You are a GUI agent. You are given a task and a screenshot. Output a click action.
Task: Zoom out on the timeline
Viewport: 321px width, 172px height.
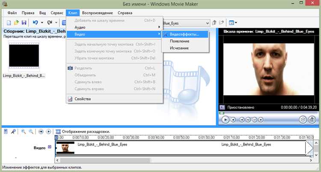point(31,131)
